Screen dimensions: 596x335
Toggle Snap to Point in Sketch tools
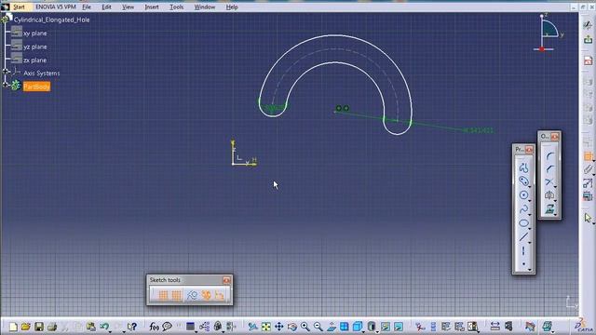(x=176, y=295)
